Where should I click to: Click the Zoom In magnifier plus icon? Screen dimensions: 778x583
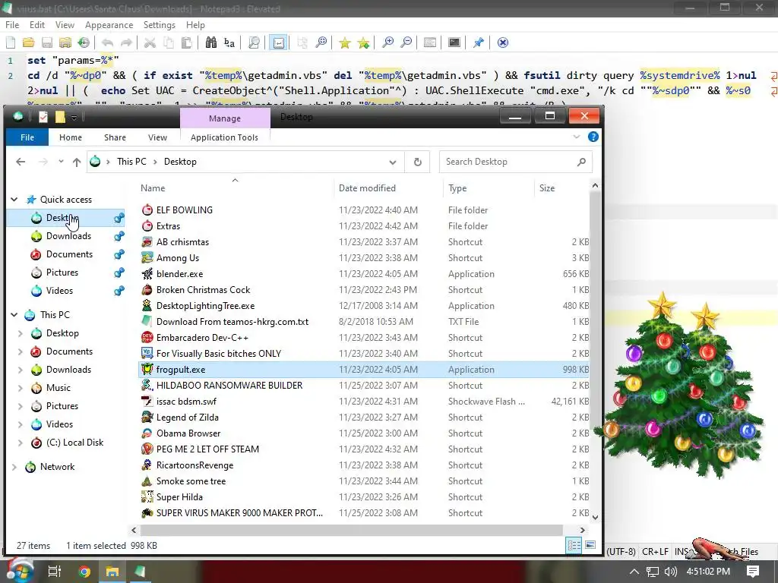pos(387,43)
